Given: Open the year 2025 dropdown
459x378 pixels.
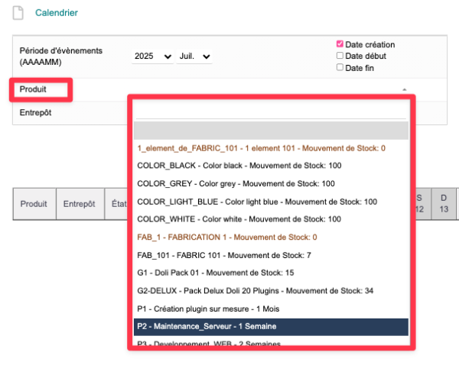Looking at the screenshot, I should [x=152, y=57].
